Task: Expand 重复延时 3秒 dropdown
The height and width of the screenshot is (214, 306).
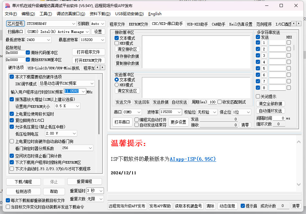Action: coord(101,191)
